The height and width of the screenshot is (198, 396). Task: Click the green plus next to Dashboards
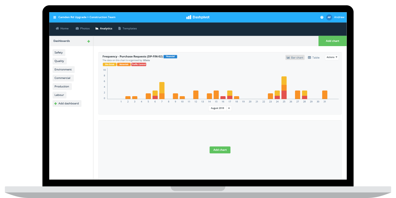[x=89, y=41]
